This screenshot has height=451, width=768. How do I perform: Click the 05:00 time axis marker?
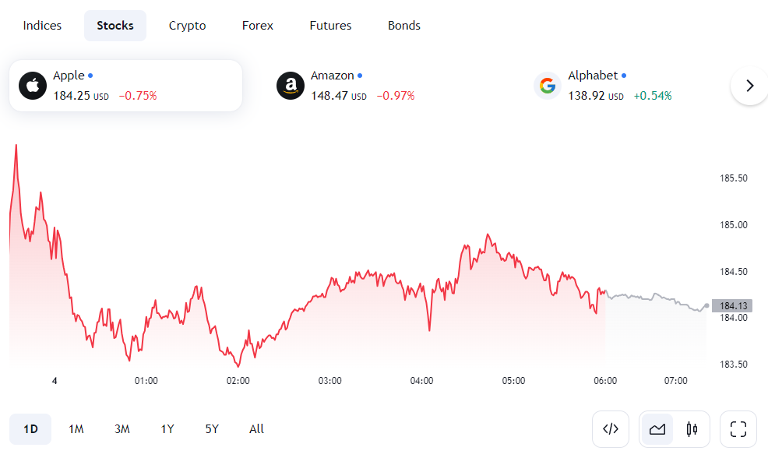513,381
